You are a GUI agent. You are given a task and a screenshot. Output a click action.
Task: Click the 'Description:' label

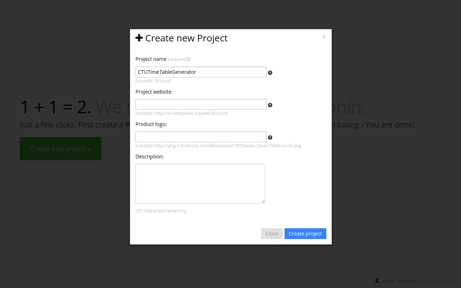(149, 157)
